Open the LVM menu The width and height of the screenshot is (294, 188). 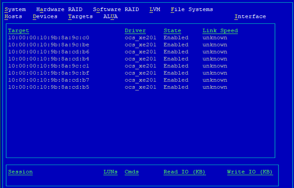[155, 9]
